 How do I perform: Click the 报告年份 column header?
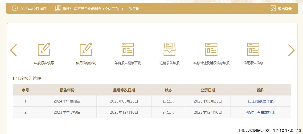67,90
